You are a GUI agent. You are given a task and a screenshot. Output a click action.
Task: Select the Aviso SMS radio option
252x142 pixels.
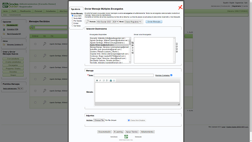pyautogui.click(x=72, y=16)
